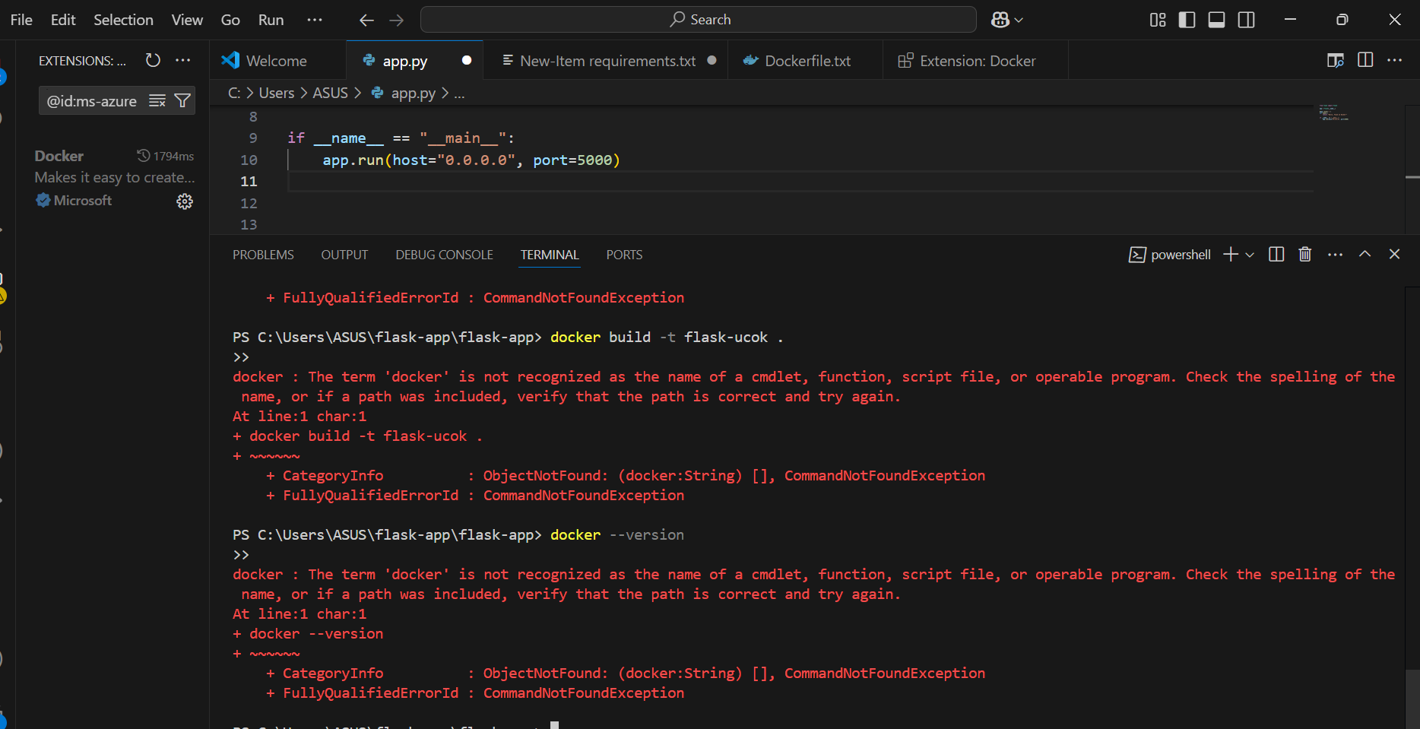Click the filter icon in extensions search

click(x=182, y=100)
